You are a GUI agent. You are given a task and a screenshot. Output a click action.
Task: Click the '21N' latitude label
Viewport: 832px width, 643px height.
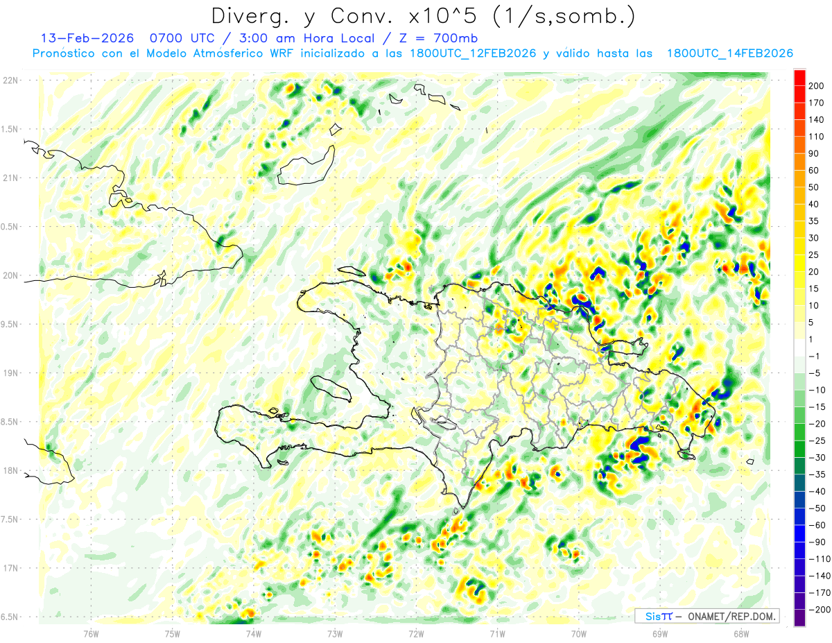click(x=12, y=178)
